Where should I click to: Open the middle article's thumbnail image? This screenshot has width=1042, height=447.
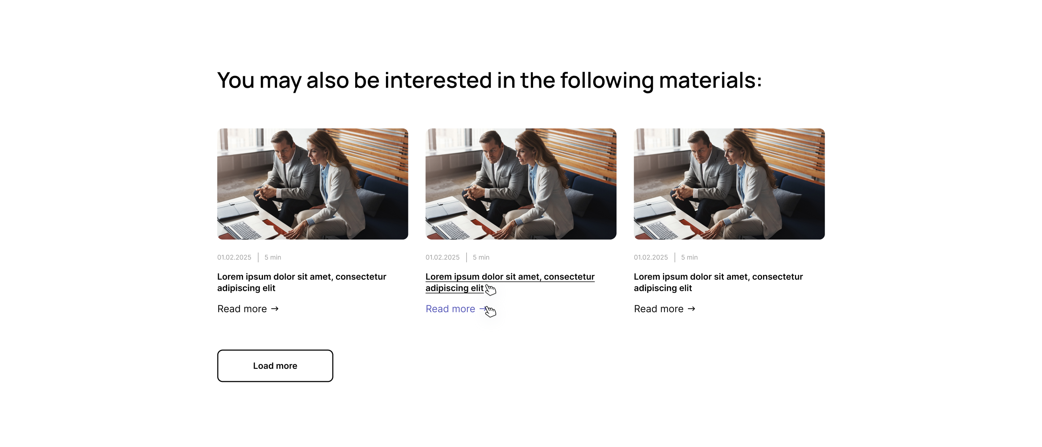520,184
